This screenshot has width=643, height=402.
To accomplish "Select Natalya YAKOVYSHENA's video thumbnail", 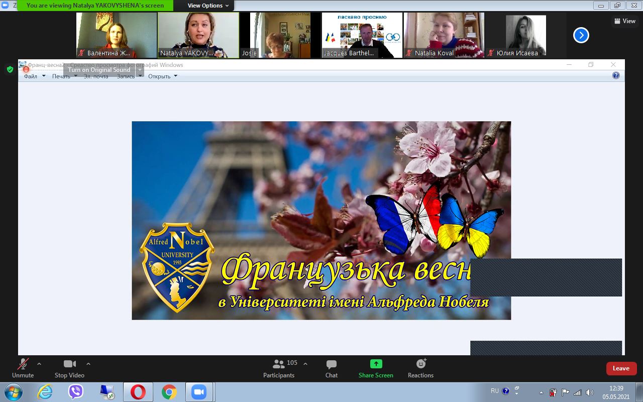I will 198,35.
